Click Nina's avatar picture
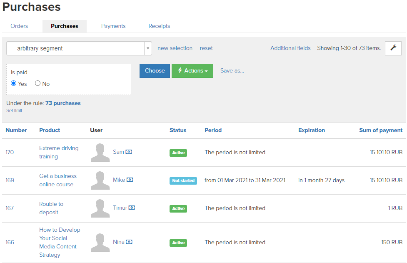Image resolution: width=407 pixels, height=263 pixels. point(100,242)
